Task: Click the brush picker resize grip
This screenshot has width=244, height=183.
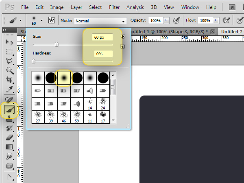Action: tap(128, 126)
